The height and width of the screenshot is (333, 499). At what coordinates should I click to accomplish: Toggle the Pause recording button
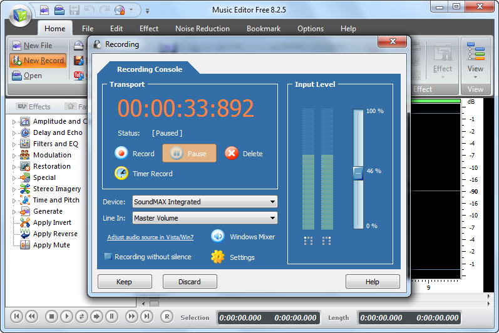click(x=189, y=154)
